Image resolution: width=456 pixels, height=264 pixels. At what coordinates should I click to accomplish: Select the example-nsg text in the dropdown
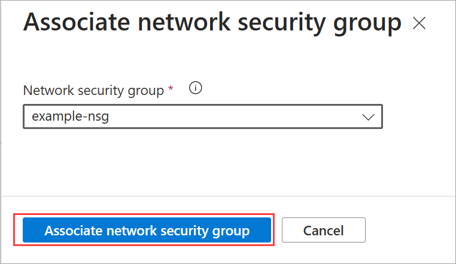71,116
